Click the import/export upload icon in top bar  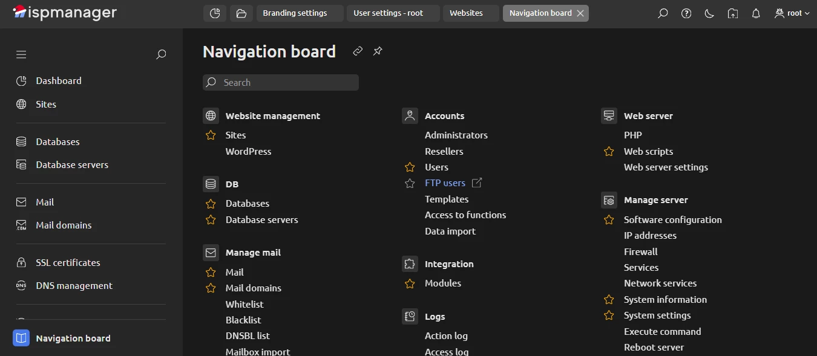pyautogui.click(x=732, y=13)
